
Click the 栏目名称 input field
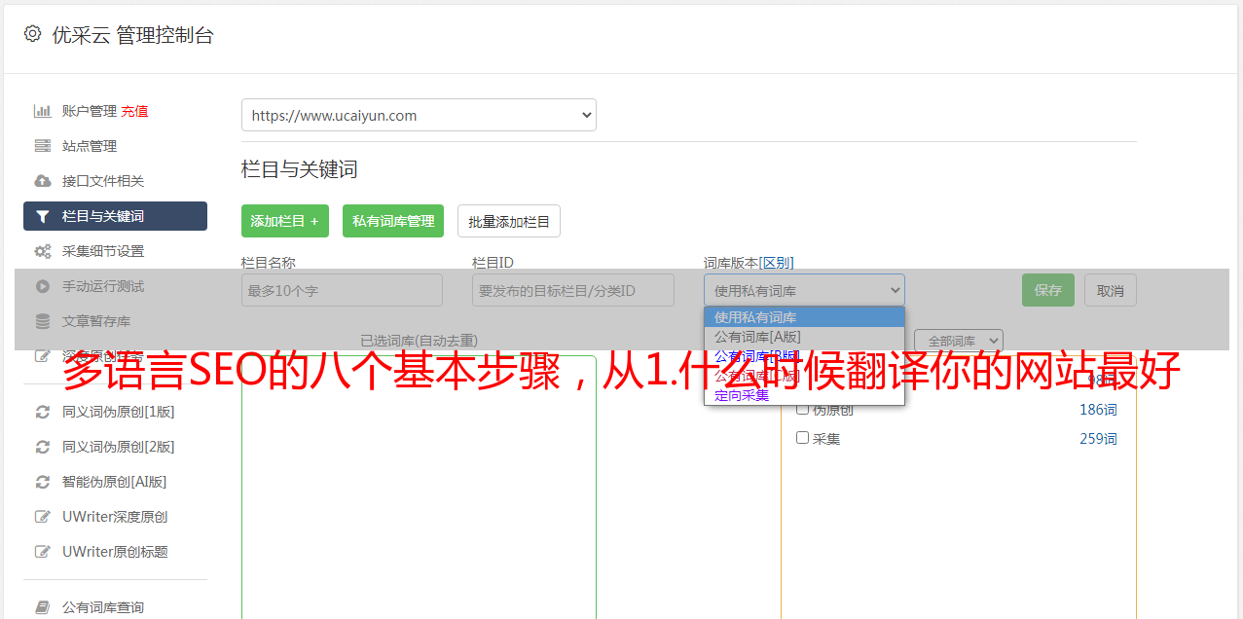(342, 290)
